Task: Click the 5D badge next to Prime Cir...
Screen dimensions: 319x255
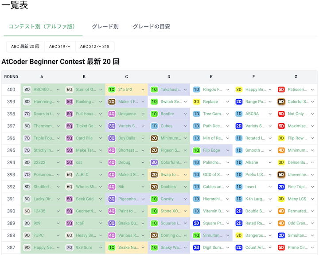Action: click(281, 247)
